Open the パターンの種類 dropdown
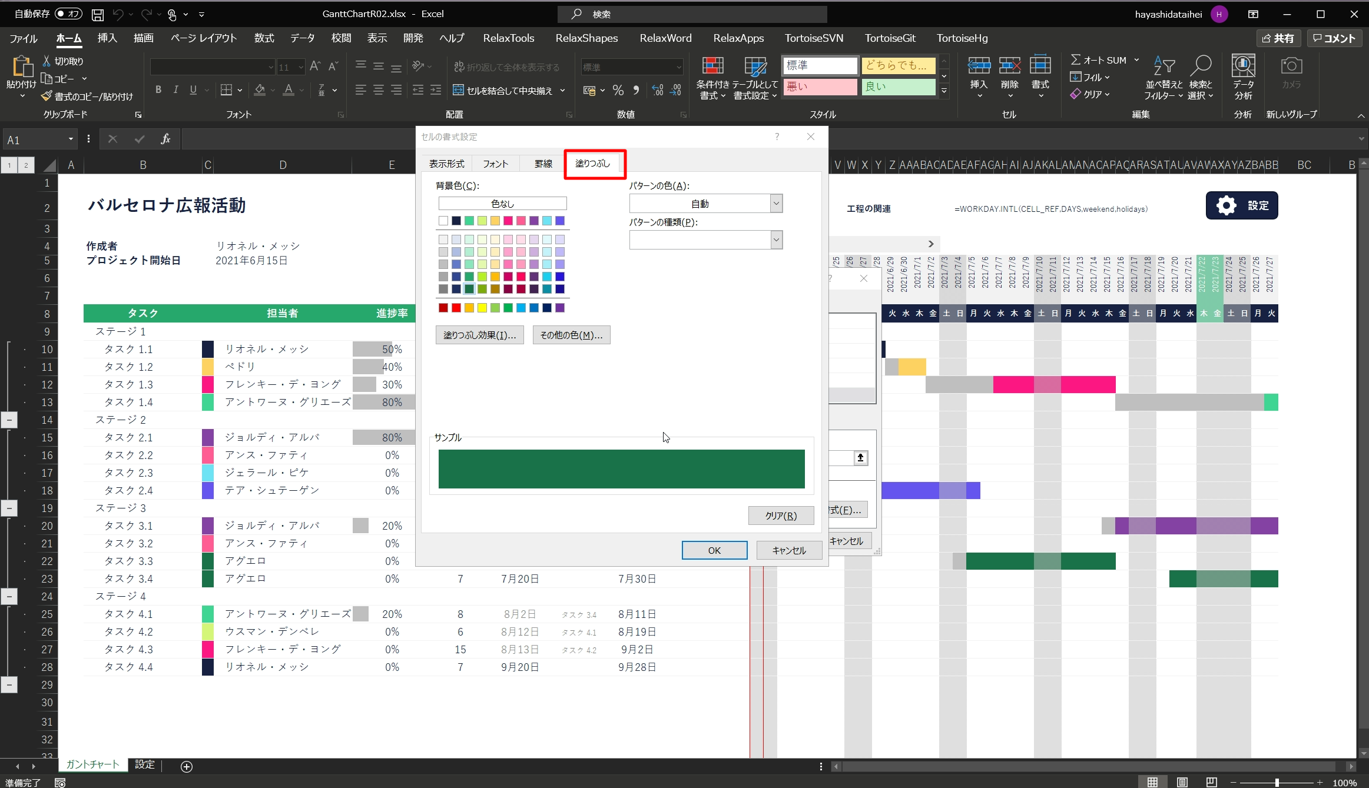 (x=776, y=240)
